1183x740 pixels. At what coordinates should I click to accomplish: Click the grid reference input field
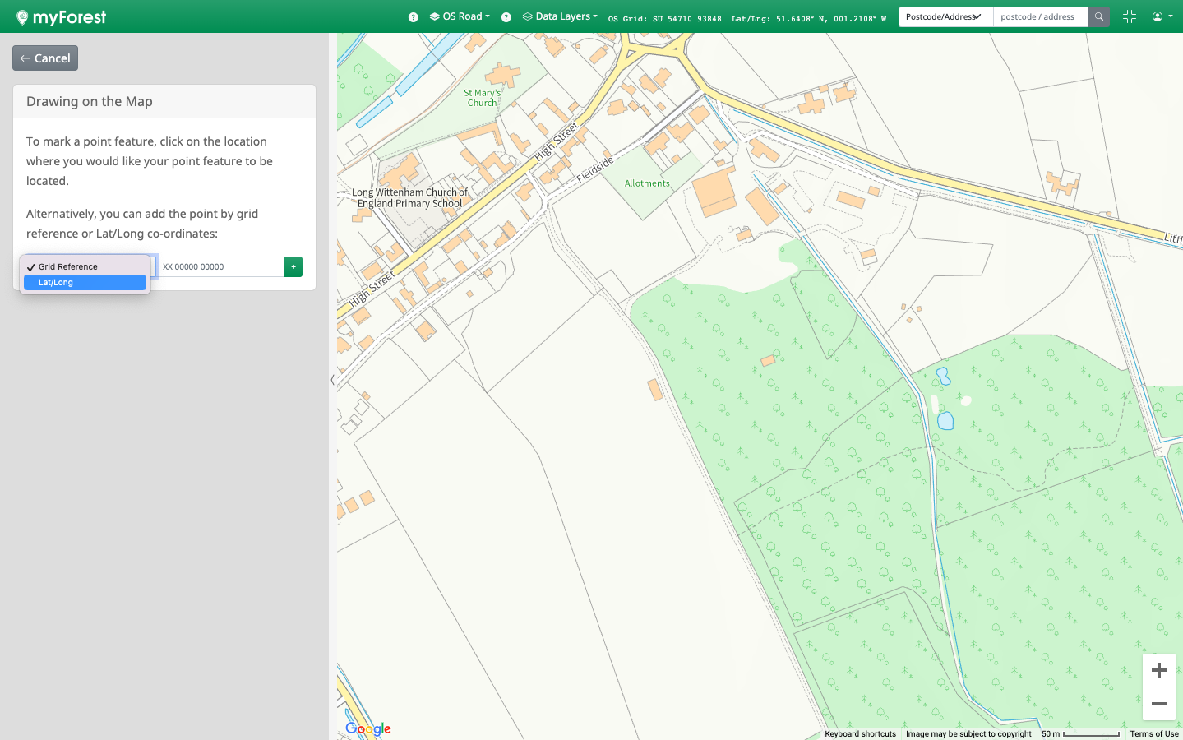pos(220,266)
